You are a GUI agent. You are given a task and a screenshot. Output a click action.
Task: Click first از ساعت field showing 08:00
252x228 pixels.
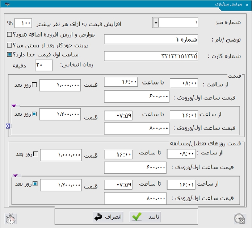click(184, 83)
